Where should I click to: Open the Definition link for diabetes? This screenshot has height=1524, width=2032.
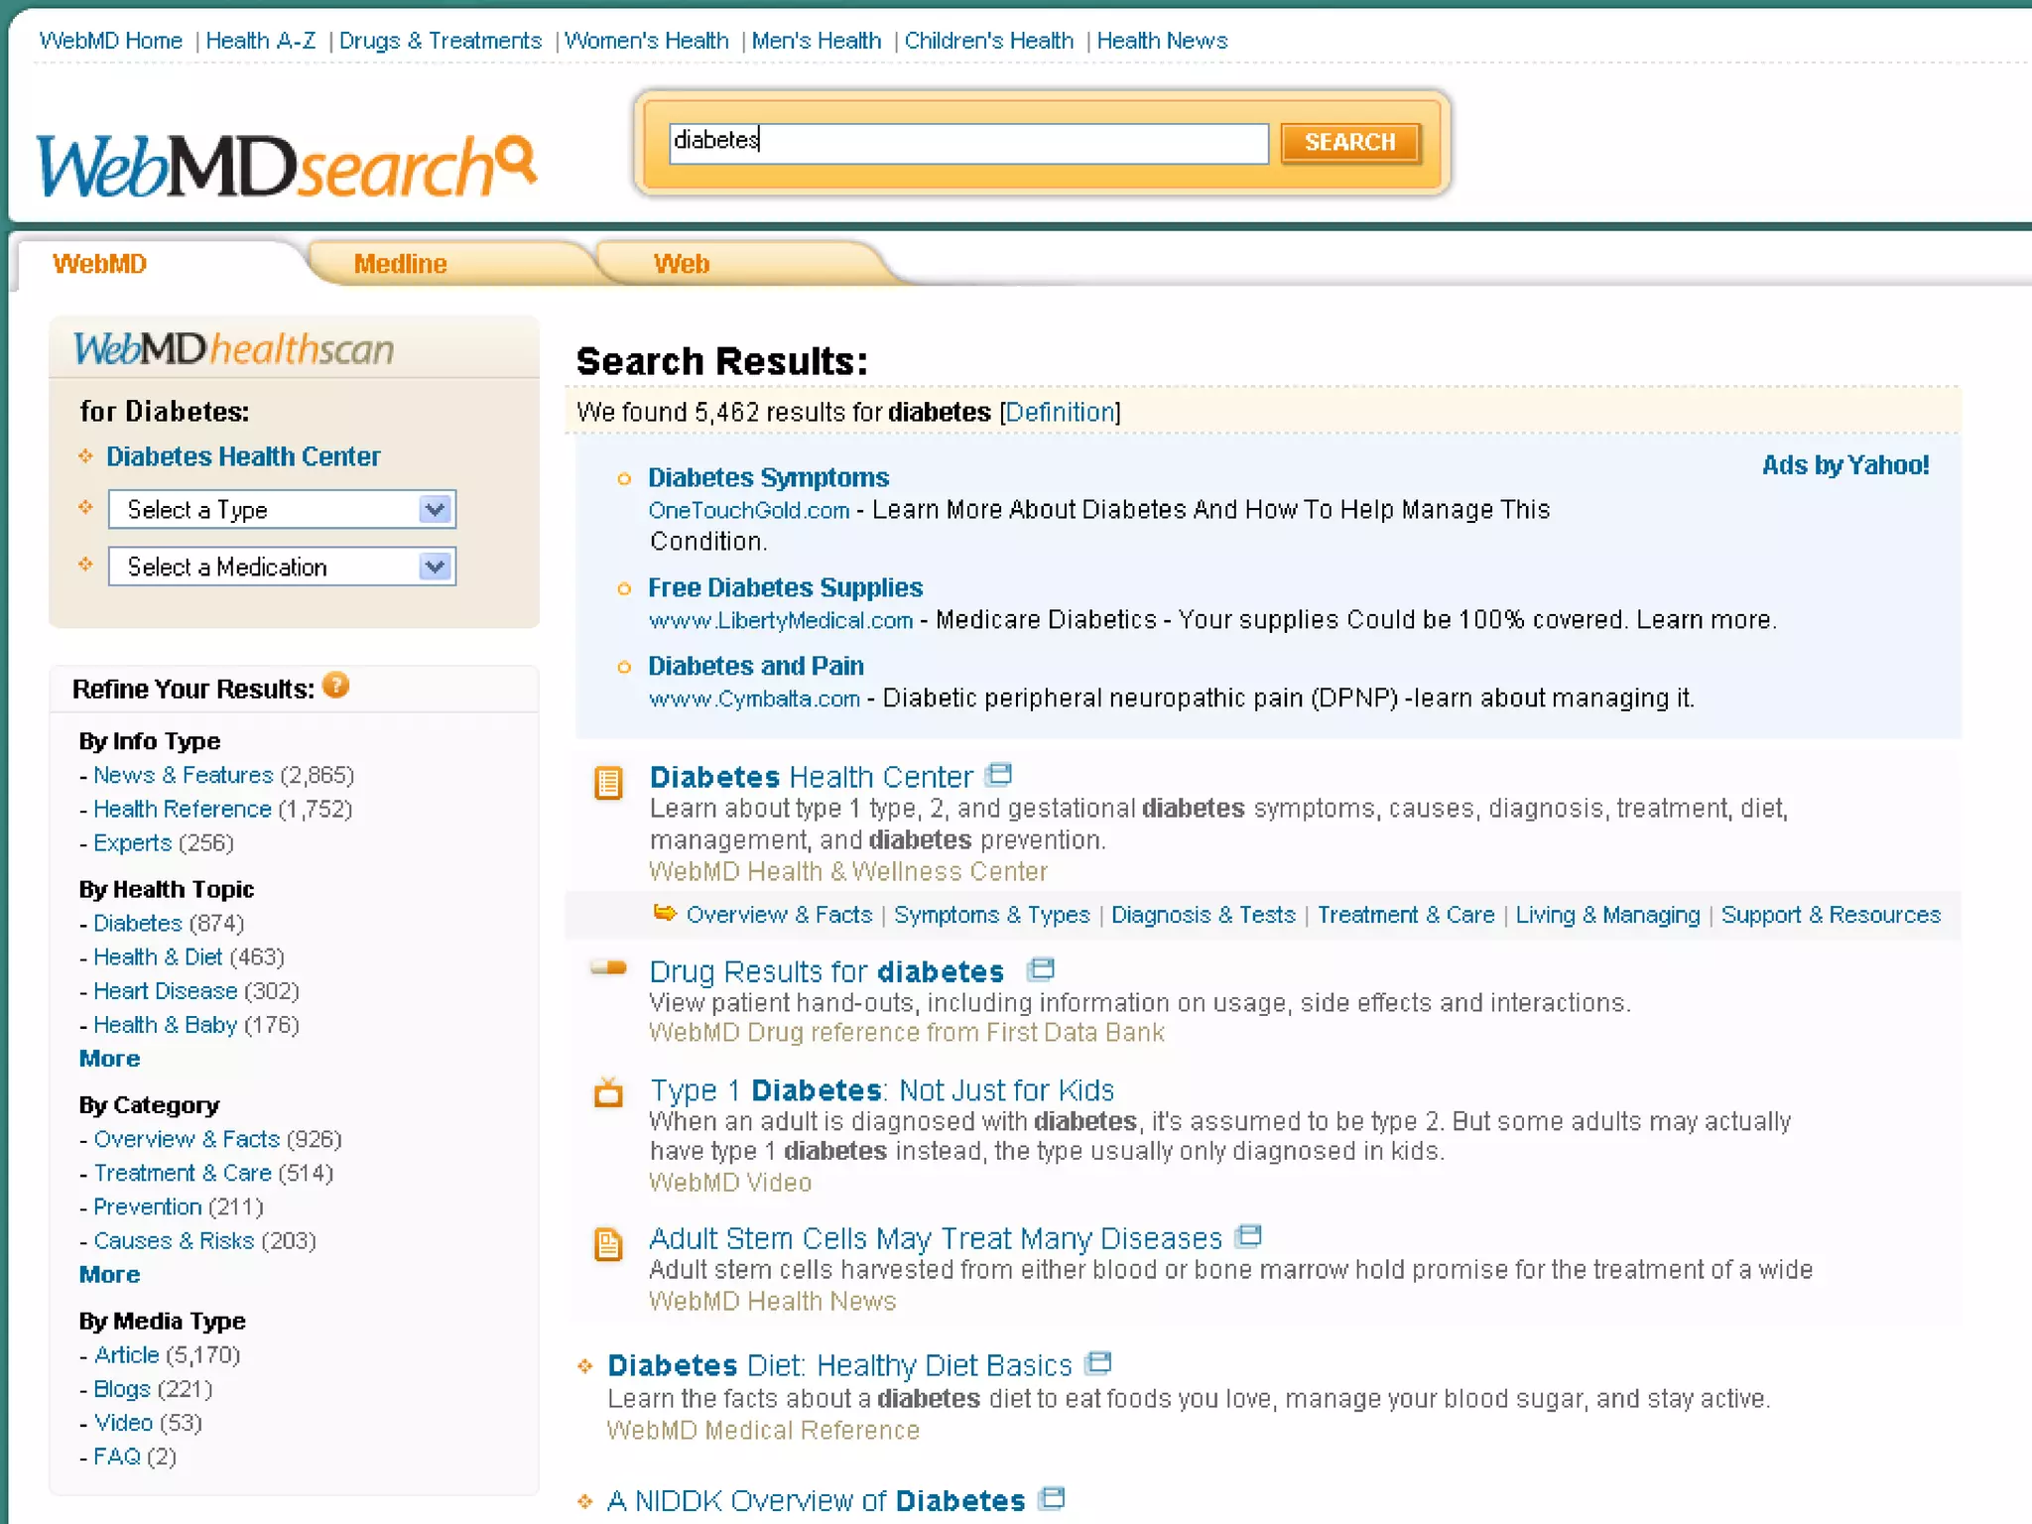point(1060,412)
